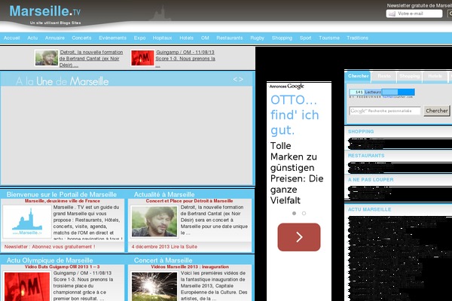The image size is (452, 301).
Task: Select the second ad carousel dot
Action: pos(304,214)
